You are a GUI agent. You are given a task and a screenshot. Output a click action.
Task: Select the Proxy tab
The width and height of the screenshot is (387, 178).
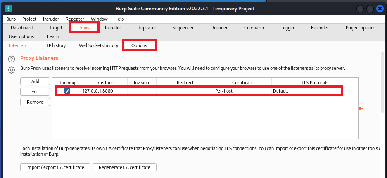pos(84,28)
